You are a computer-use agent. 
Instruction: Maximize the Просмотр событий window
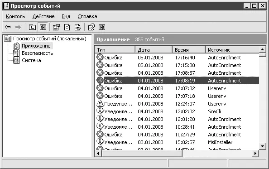coord(254,6)
